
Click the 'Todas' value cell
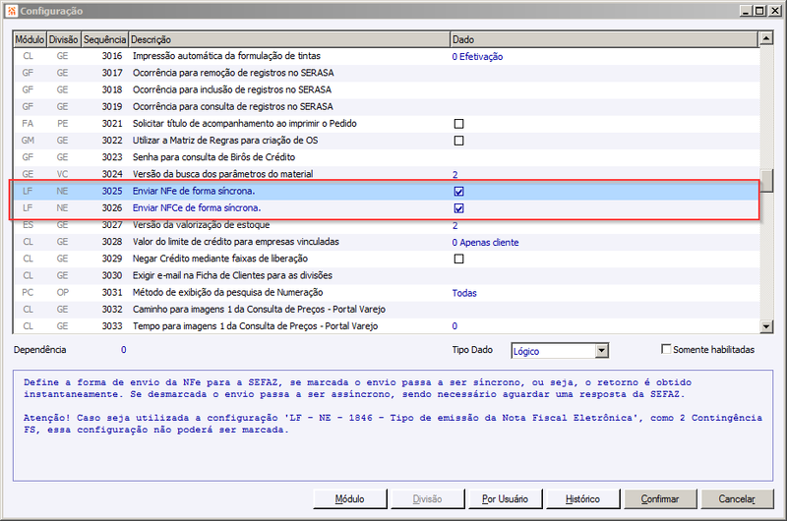(464, 293)
